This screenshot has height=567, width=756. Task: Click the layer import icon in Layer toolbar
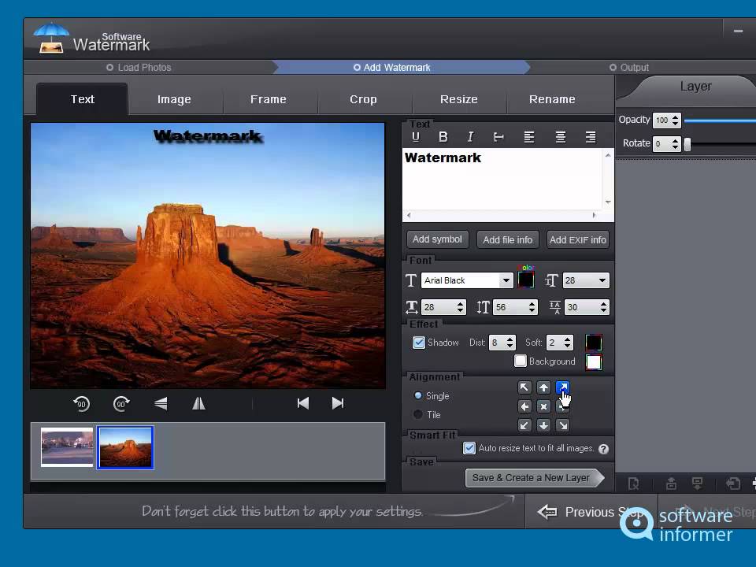pos(733,483)
